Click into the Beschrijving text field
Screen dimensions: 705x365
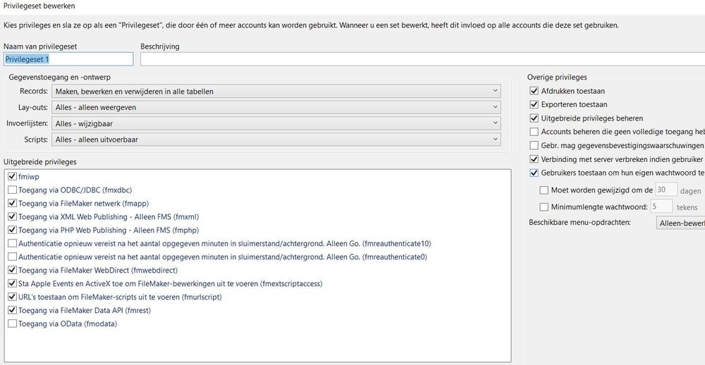pos(422,60)
